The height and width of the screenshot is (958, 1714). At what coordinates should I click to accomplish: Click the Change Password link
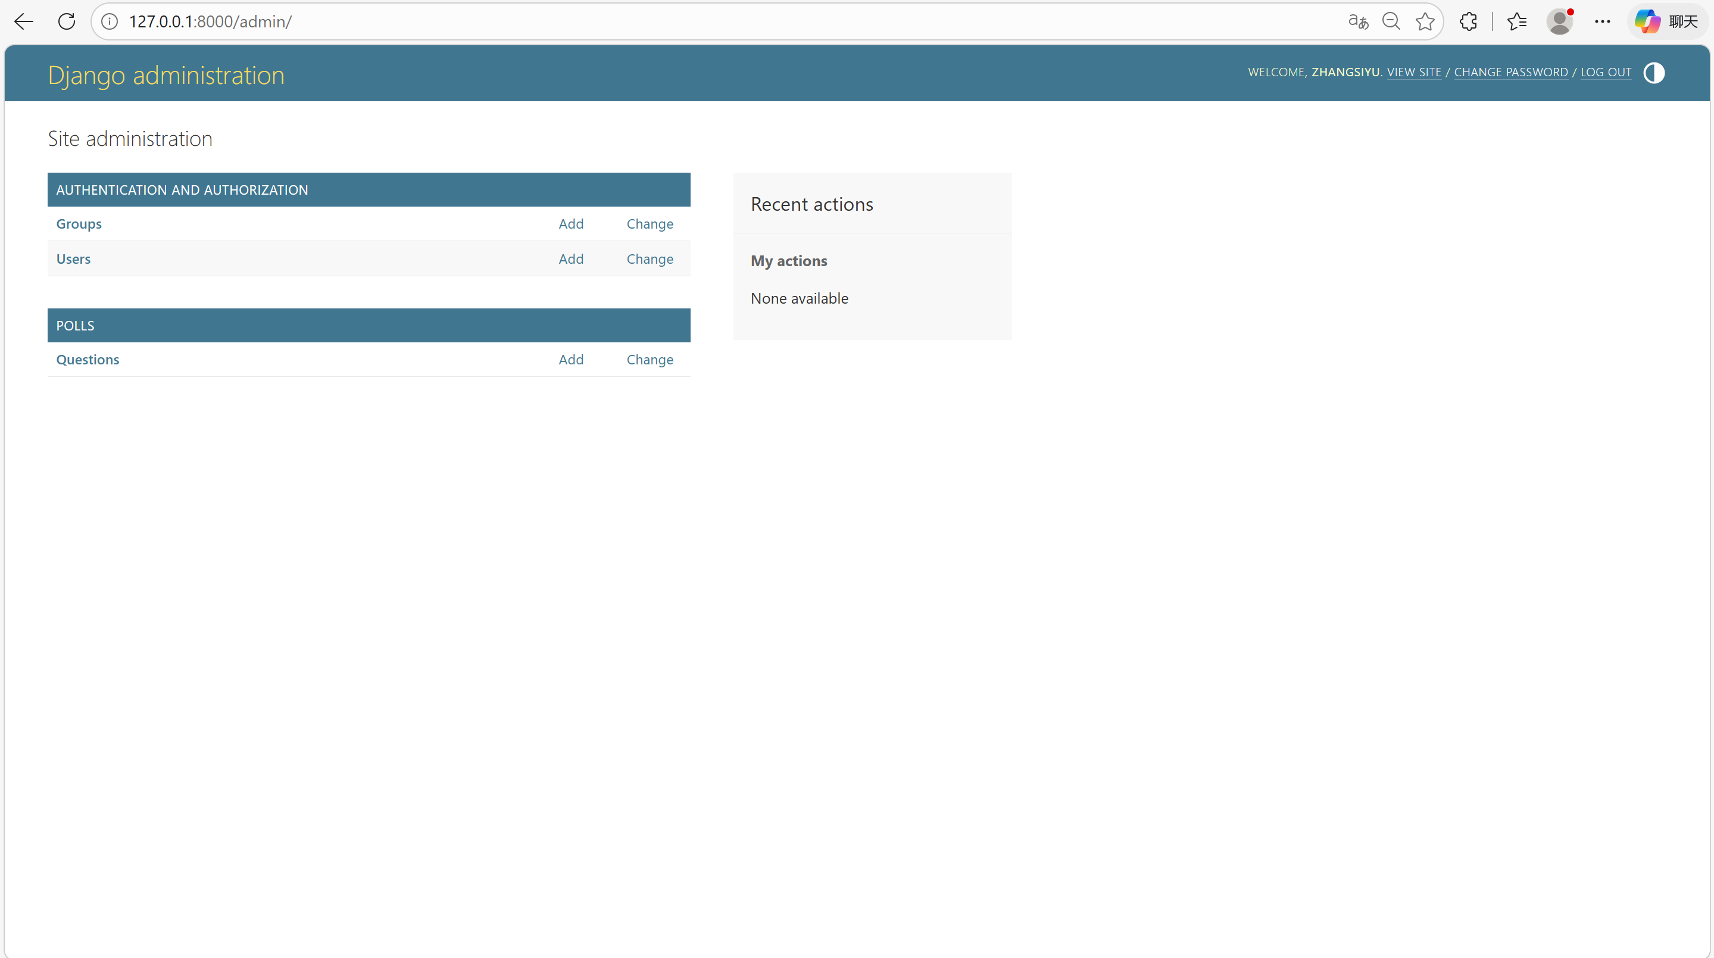(x=1510, y=72)
